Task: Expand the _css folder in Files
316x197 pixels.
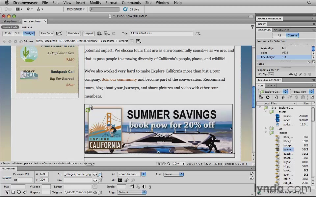Action: 266,128
